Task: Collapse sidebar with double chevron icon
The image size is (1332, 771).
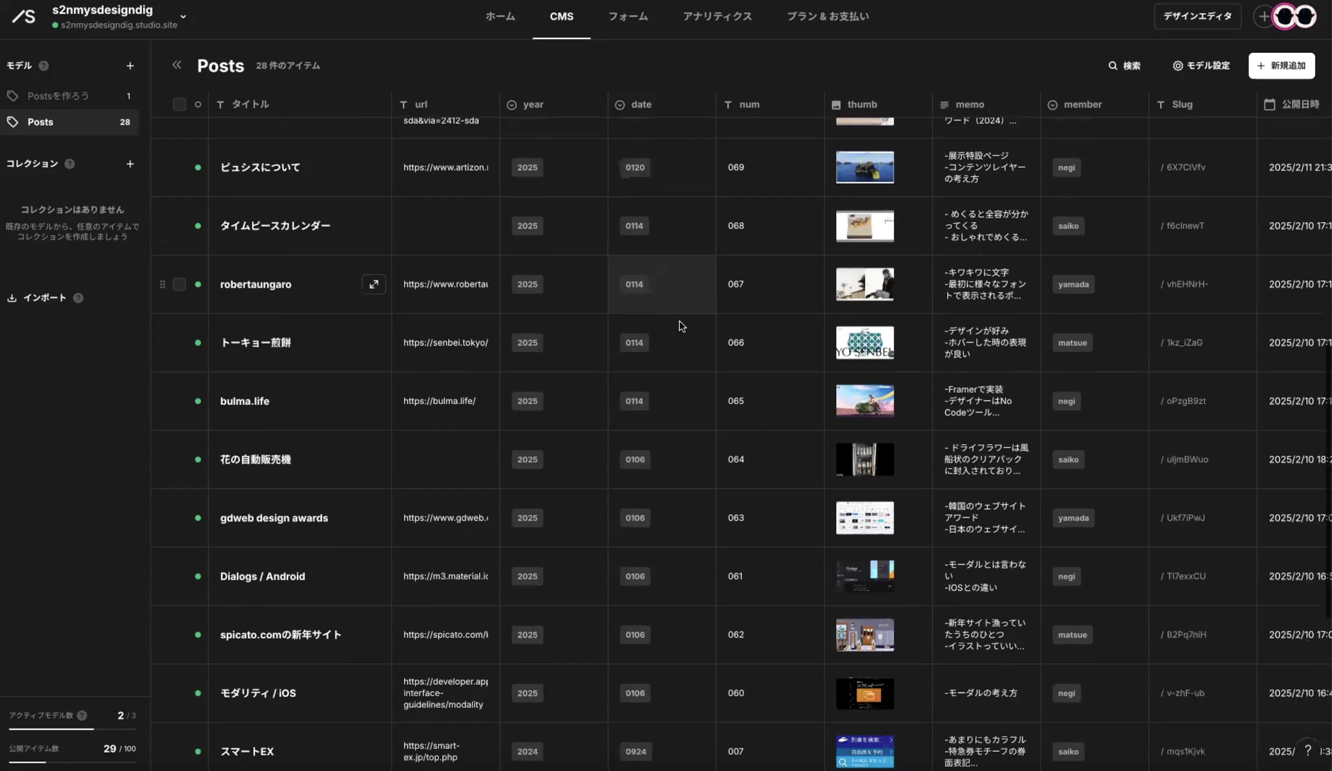Action: pos(177,65)
